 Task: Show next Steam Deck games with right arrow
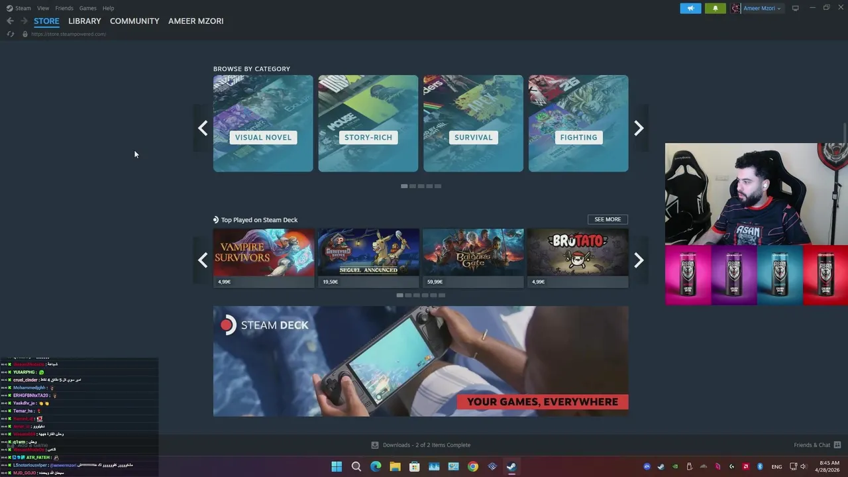pyautogui.click(x=639, y=260)
